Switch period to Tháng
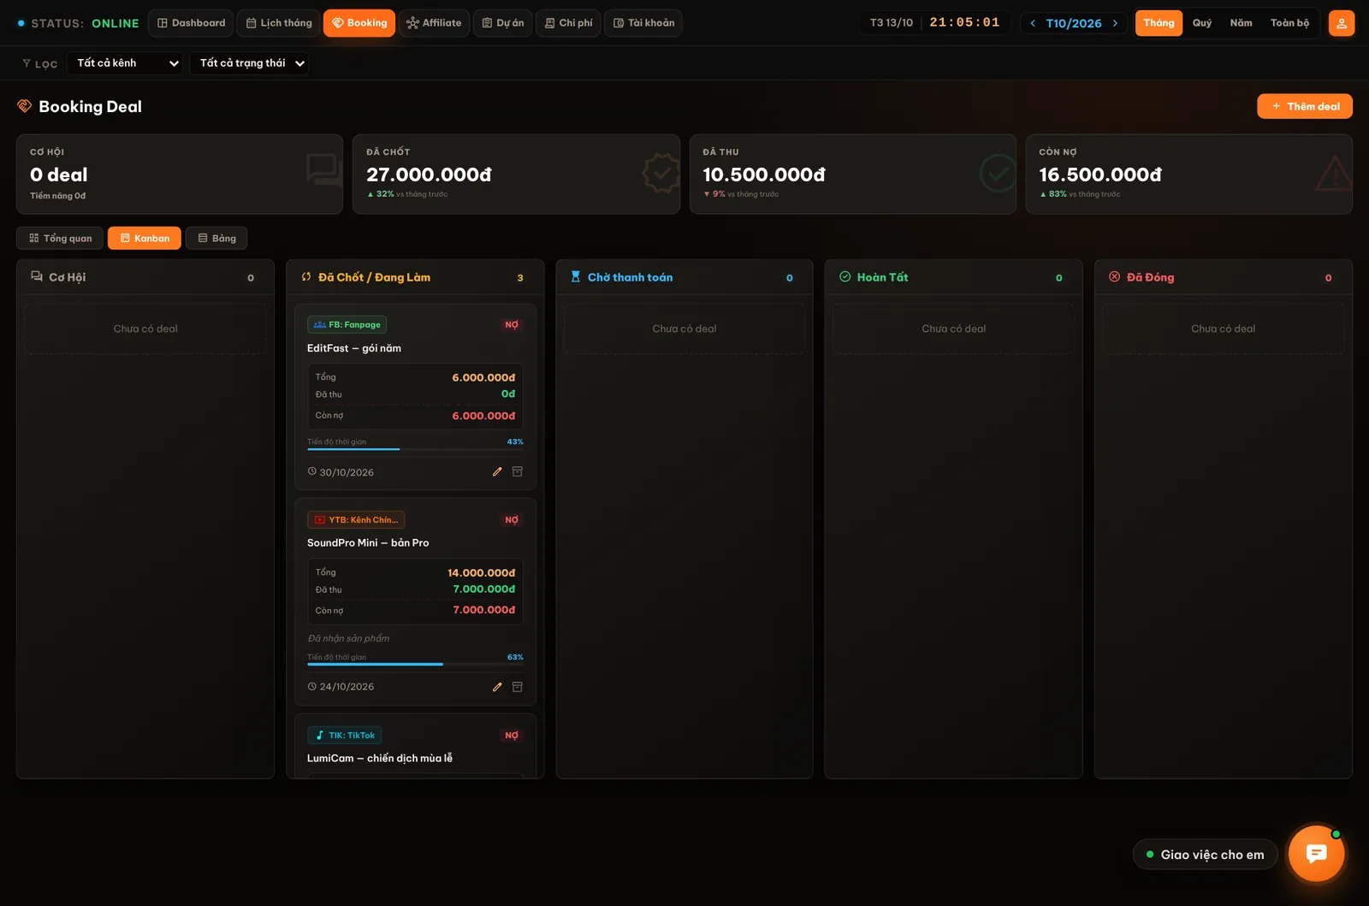This screenshot has height=906, width=1369. point(1159,23)
